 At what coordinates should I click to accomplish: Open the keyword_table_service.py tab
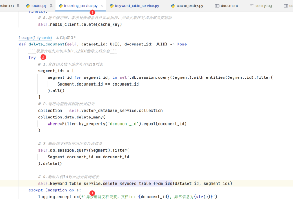(137, 6)
